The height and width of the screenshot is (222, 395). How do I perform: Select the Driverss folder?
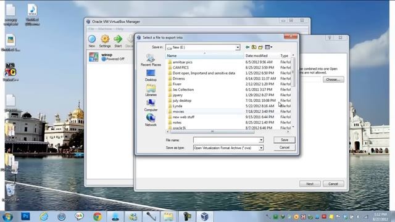point(178,79)
